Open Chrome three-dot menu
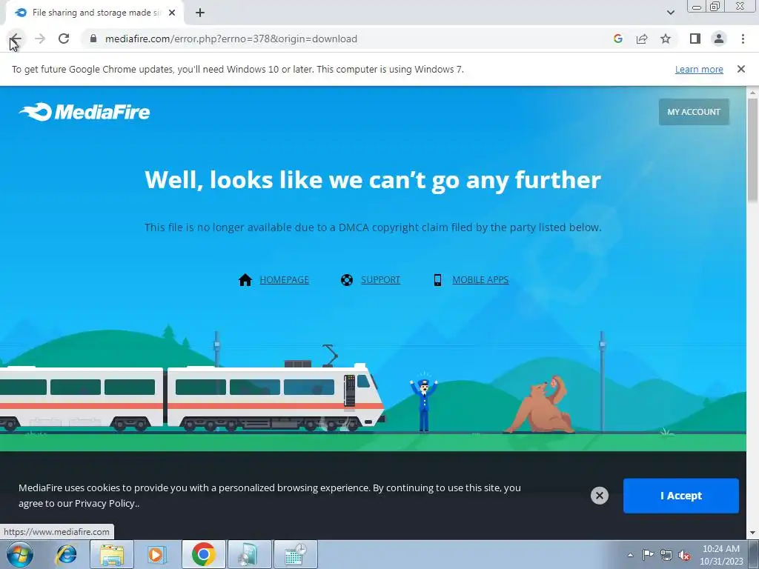 click(x=743, y=39)
